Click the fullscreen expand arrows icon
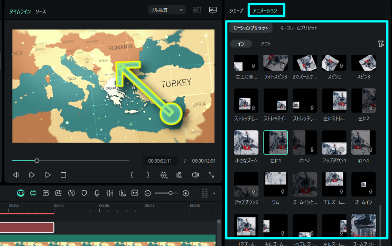 point(211,174)
